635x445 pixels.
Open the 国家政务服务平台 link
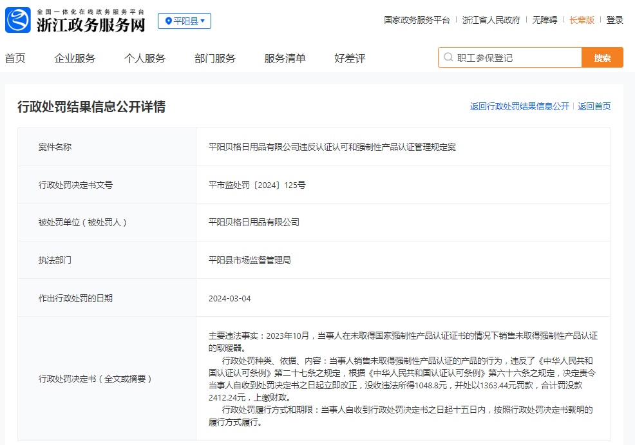(417, 20)
